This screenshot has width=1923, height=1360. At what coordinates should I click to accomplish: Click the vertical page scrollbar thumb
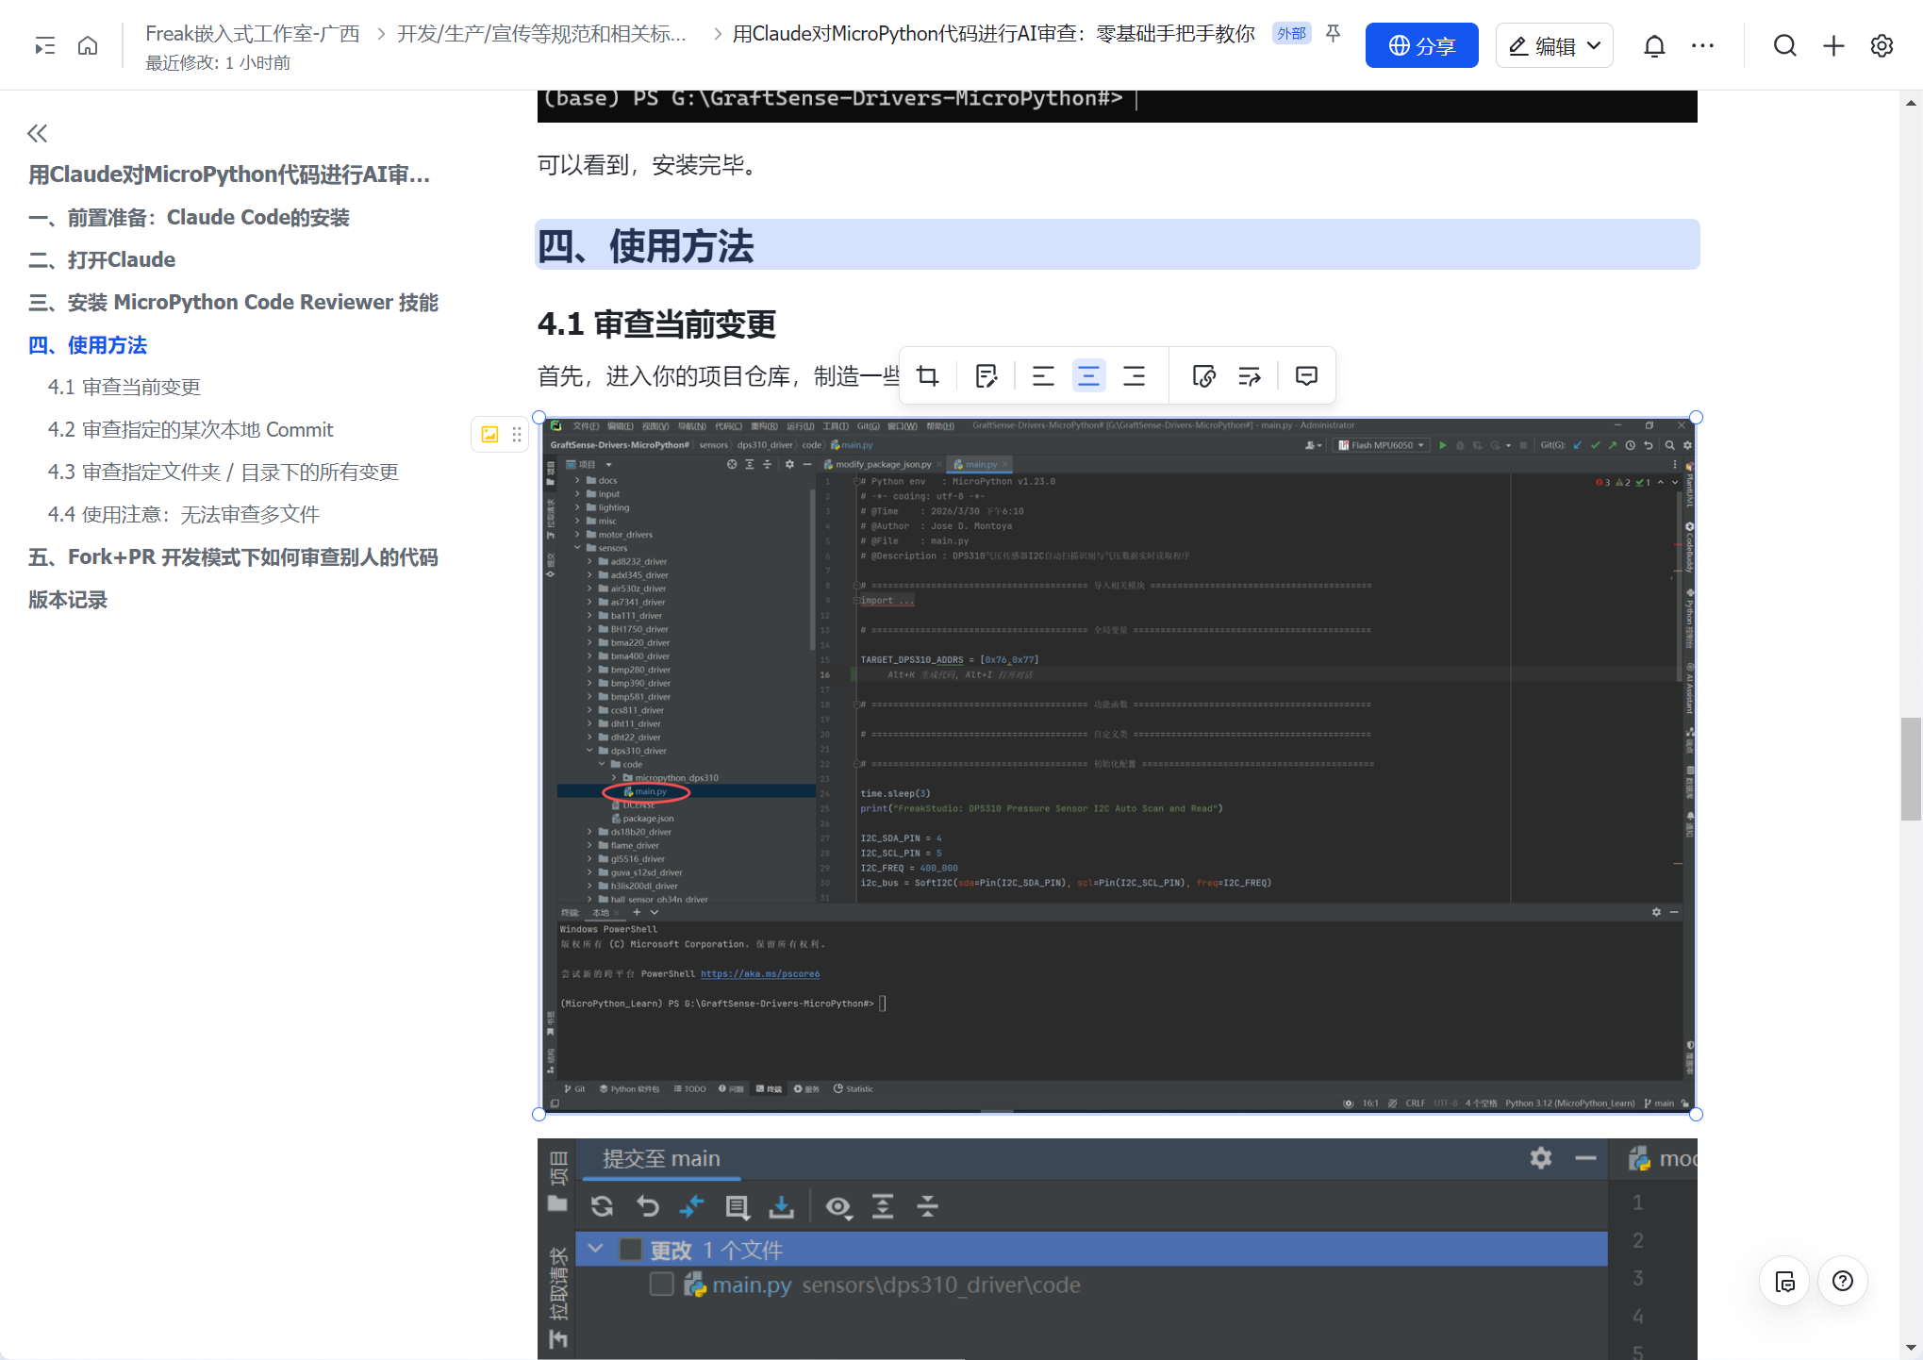(x=1911, y=769)
